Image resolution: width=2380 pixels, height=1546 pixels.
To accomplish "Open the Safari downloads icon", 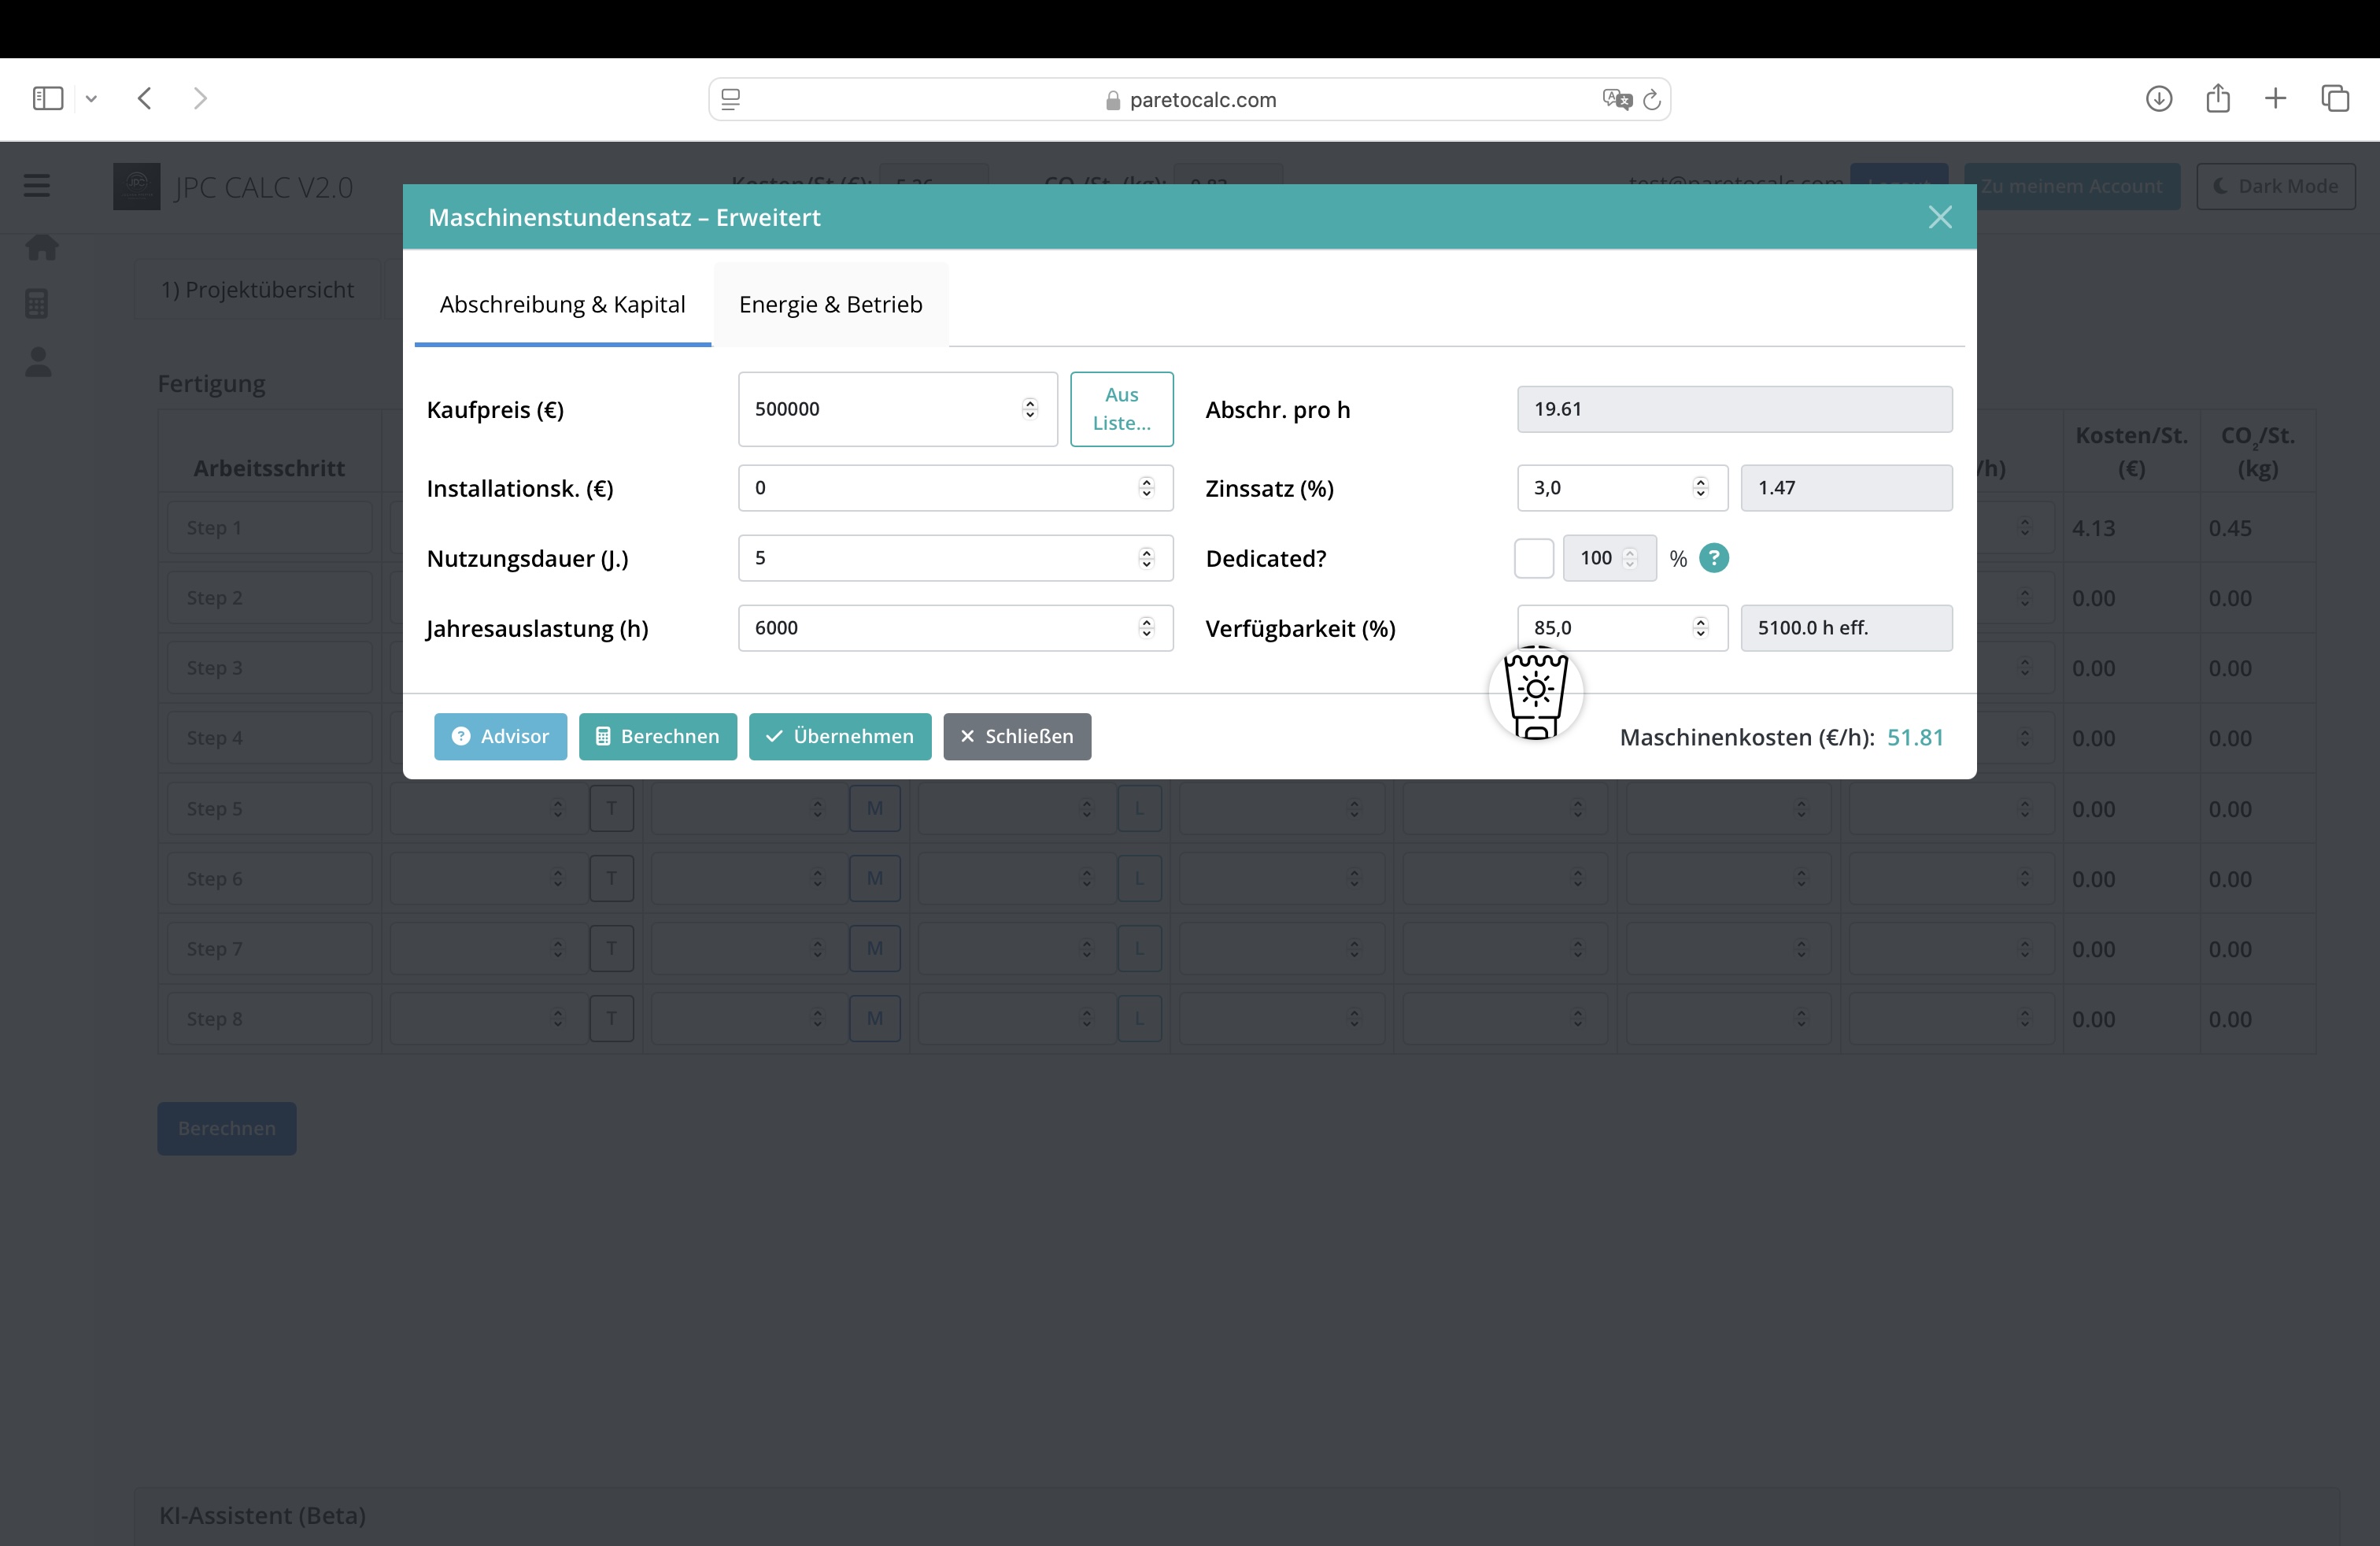I will (2159, 98).
